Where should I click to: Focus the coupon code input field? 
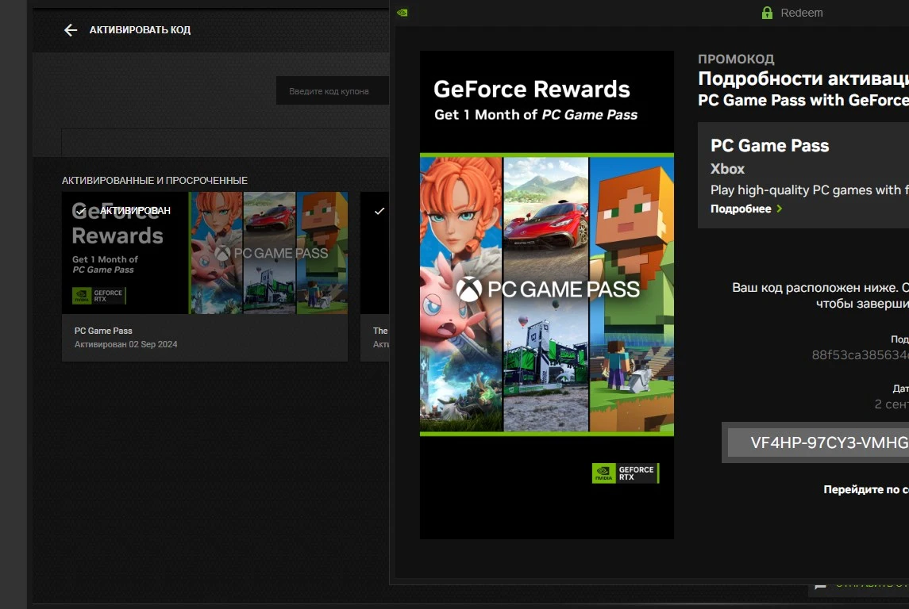pos(332,91)
